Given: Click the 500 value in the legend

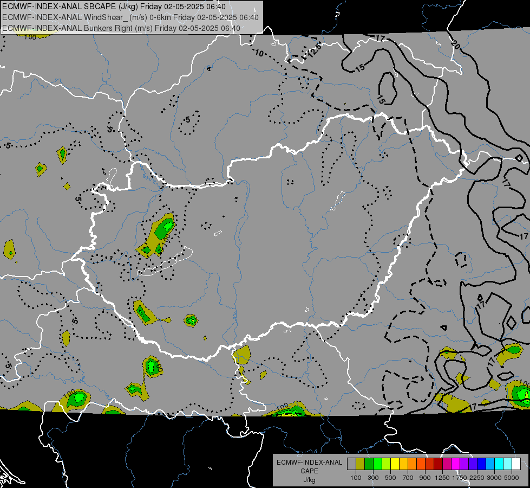Looking at the screenshot, I should click(x=390, y=478).
